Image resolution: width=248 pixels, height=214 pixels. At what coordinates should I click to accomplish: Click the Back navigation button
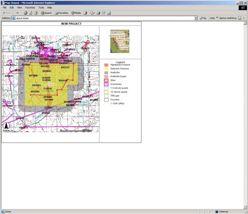[x=7, y=13]
